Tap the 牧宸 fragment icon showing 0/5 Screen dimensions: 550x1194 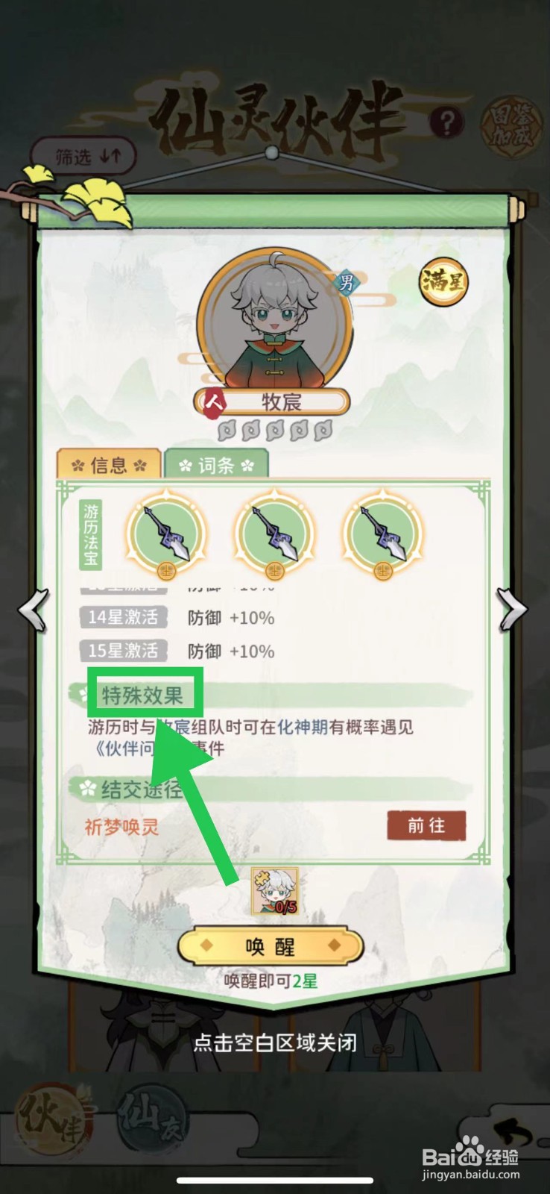275,891
